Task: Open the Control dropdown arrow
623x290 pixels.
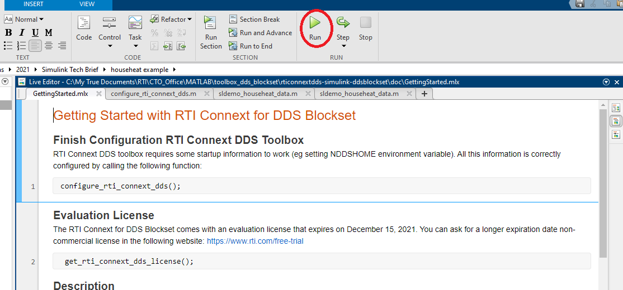Action: point(110,46)
